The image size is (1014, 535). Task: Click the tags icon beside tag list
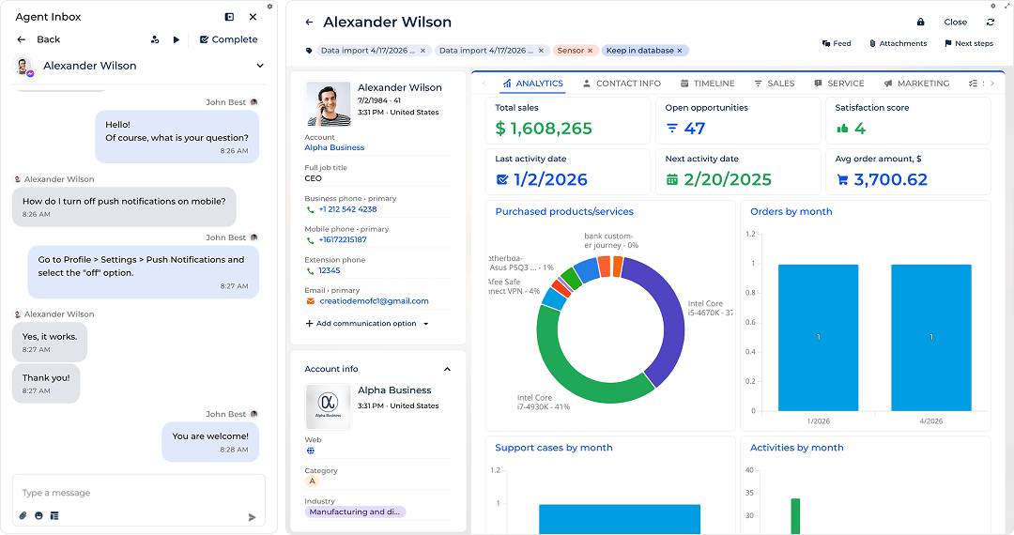[309, 51]
